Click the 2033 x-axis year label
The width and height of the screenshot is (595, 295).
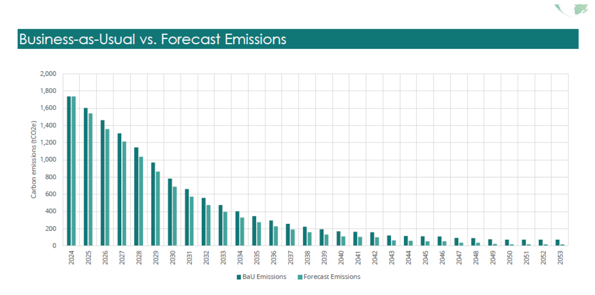[223, 258]
